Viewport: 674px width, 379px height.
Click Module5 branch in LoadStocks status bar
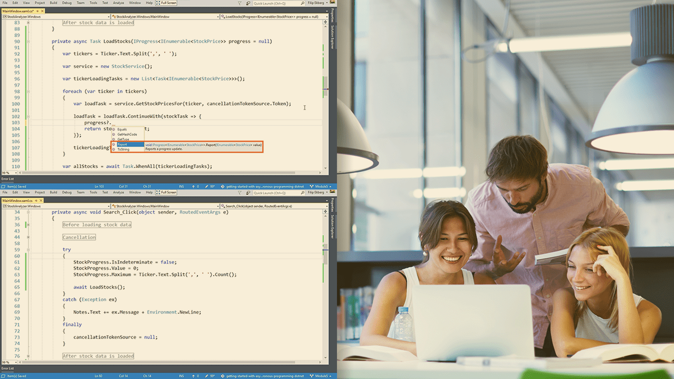click(320, 186)
